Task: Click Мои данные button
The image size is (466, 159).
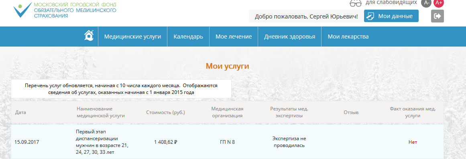Action: pos(391,16)
